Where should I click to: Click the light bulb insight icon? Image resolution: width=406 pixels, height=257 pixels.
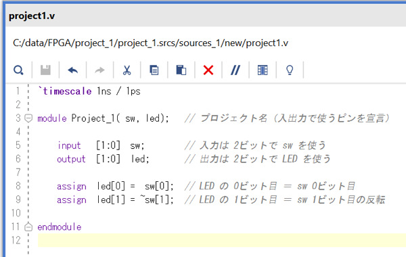click(x=290, y=70)
